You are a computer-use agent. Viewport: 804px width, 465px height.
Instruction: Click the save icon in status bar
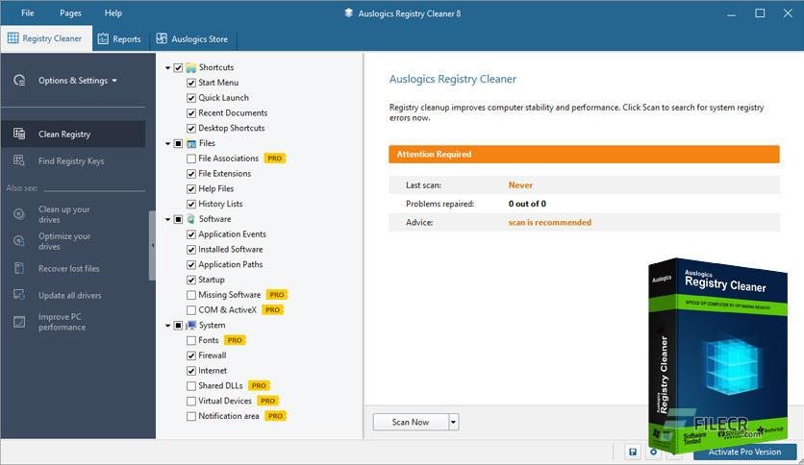coord(633,452)
